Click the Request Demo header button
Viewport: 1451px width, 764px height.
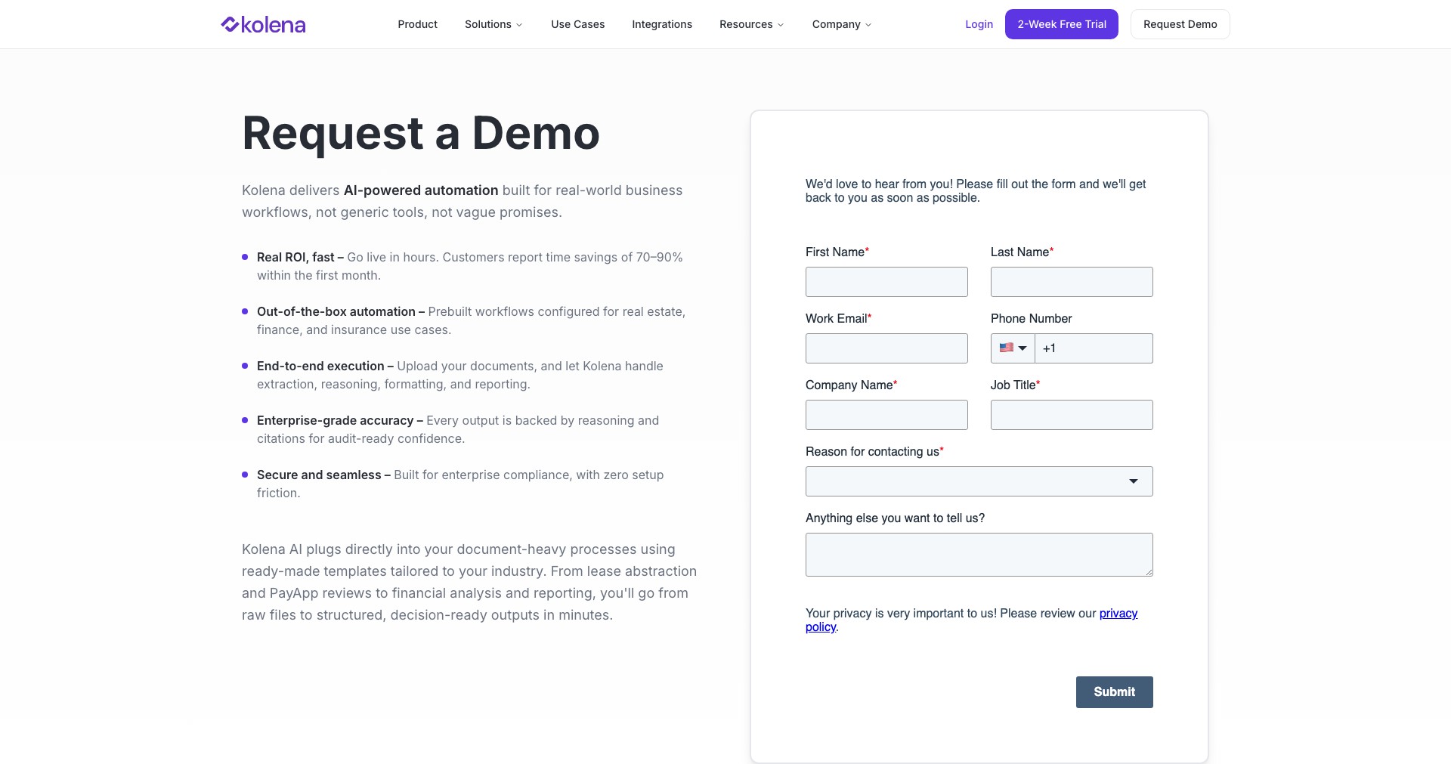(x=1180, y=24)
